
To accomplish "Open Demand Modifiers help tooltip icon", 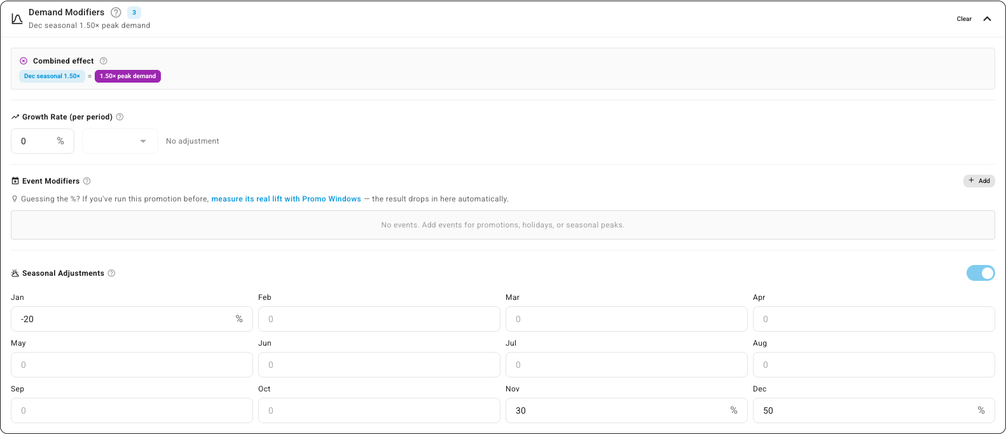I will (x=116, y=12).
